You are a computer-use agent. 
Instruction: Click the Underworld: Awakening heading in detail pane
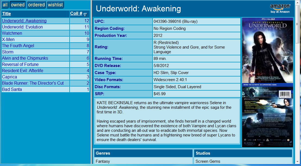tap(138, 9)
